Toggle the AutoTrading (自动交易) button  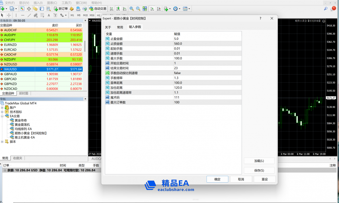click(98, 9)
